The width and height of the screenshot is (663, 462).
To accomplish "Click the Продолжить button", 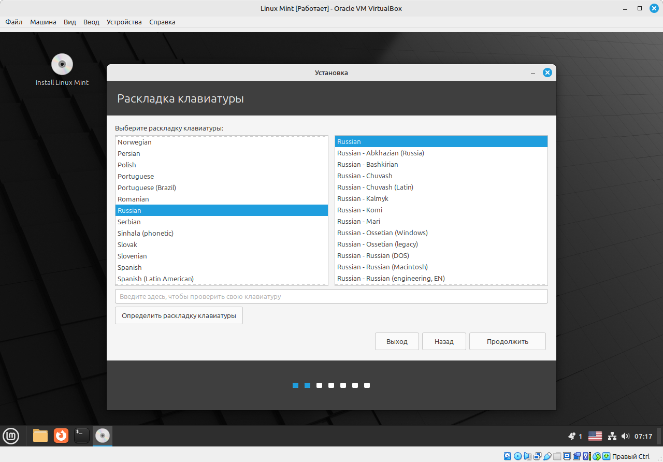I will coord(508,341).
